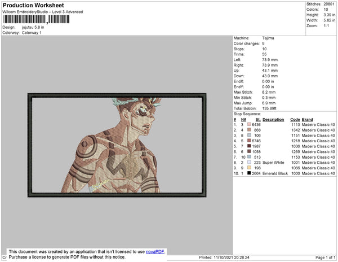This screenshot has height=262, width=338.
Task: Click the 'Colorway 1' value
Action: click(32, 33)
